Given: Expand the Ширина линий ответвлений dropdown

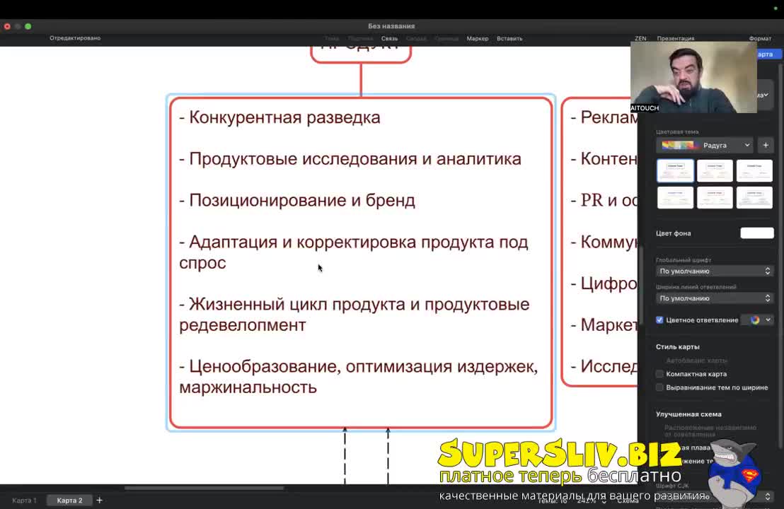Looking at the screenshot, I should tap(713, 298).
